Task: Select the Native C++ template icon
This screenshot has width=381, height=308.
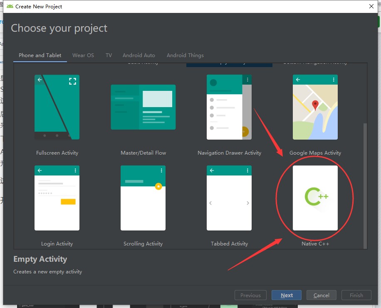Action: 315,198
